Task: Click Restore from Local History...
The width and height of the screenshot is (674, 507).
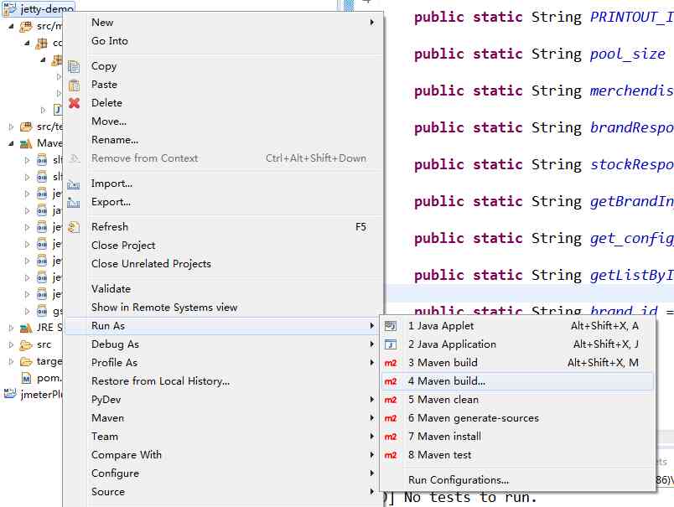Action: 160,381
